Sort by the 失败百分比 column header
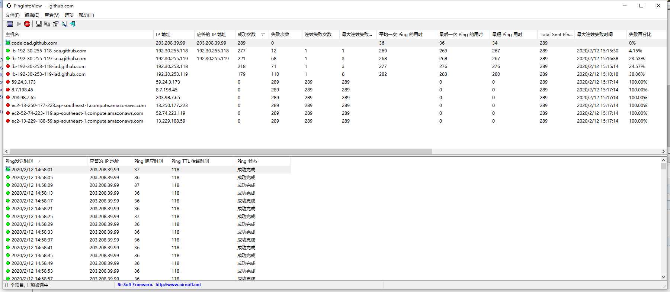670x292 pixels. pyautogui.click(x=647, y=35)
